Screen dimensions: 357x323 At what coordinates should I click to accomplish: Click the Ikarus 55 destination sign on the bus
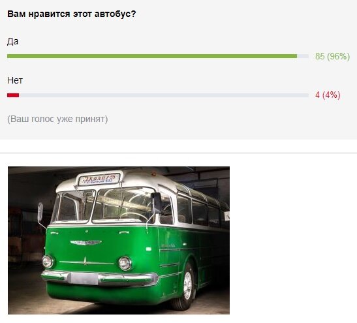click(x=99, y=179)
